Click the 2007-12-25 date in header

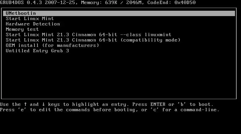click(x=60, y=2)
